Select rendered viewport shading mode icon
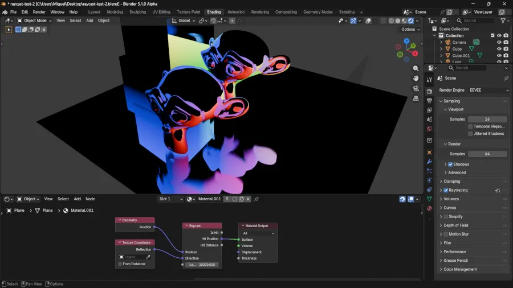 pyautogui.click(x=410, y=21)
